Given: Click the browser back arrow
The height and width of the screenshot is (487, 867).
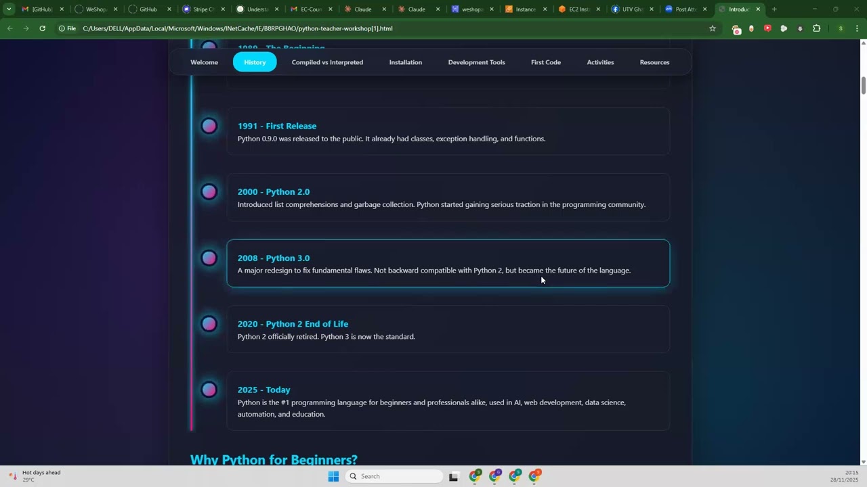Looking at the screenshot, I should tap(9, 28).
